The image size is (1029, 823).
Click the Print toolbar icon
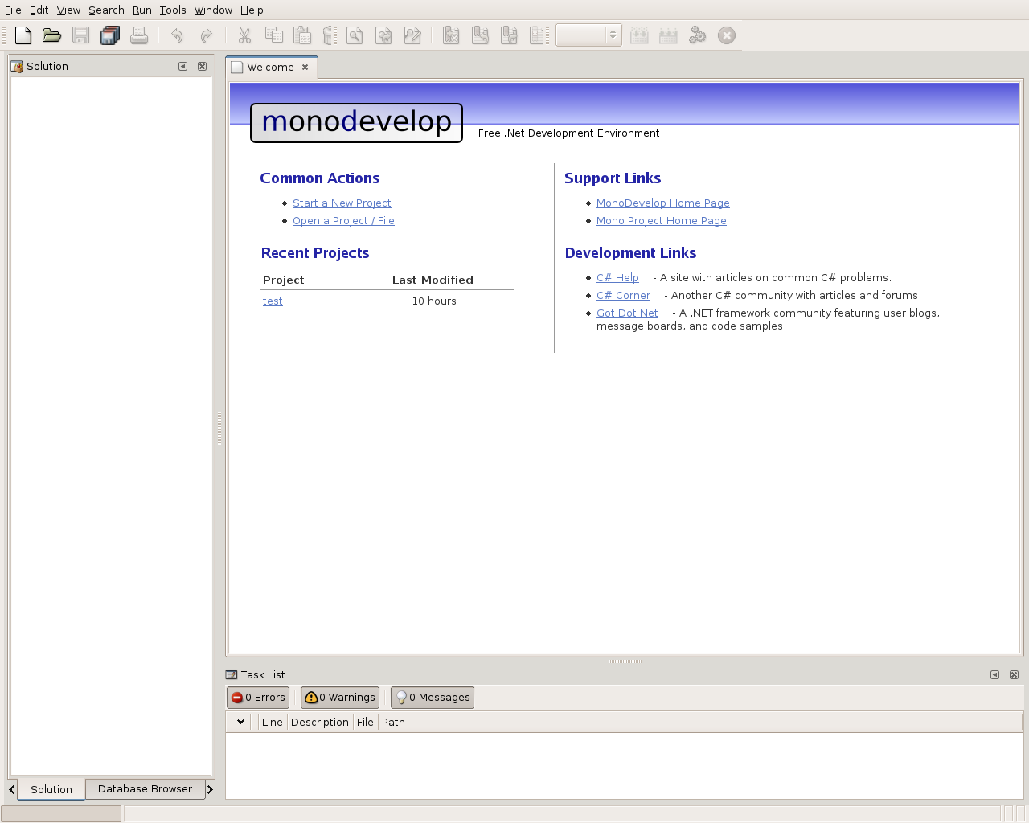coord(139,35)
